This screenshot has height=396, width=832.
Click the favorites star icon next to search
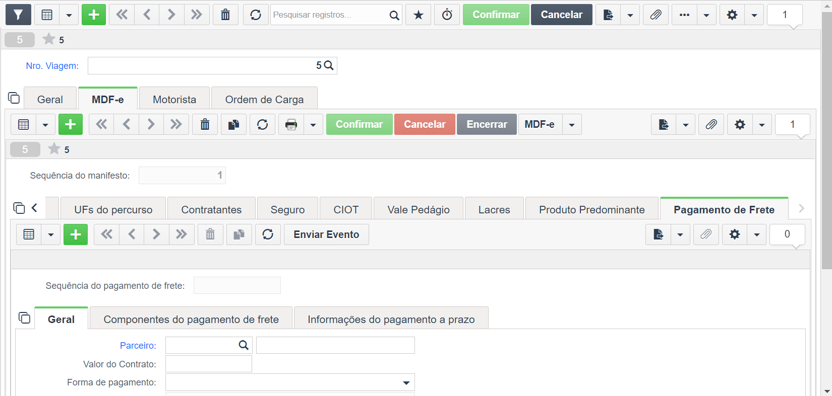[x=419, y=15]
